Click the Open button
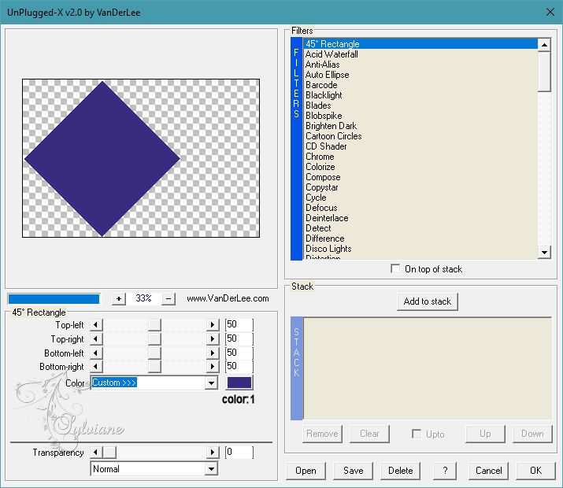 tap(306, 471)
